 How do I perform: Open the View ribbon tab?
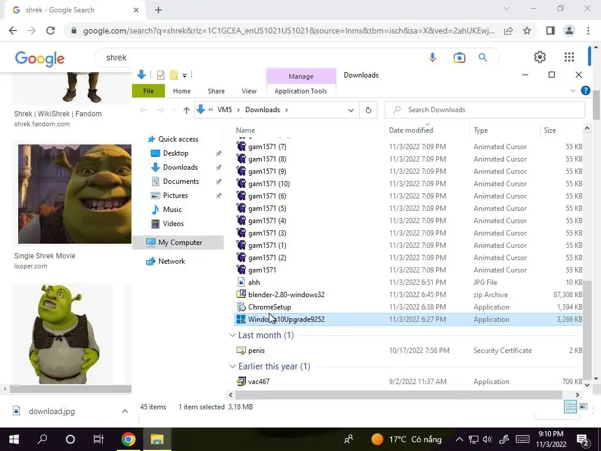(249, 91)
